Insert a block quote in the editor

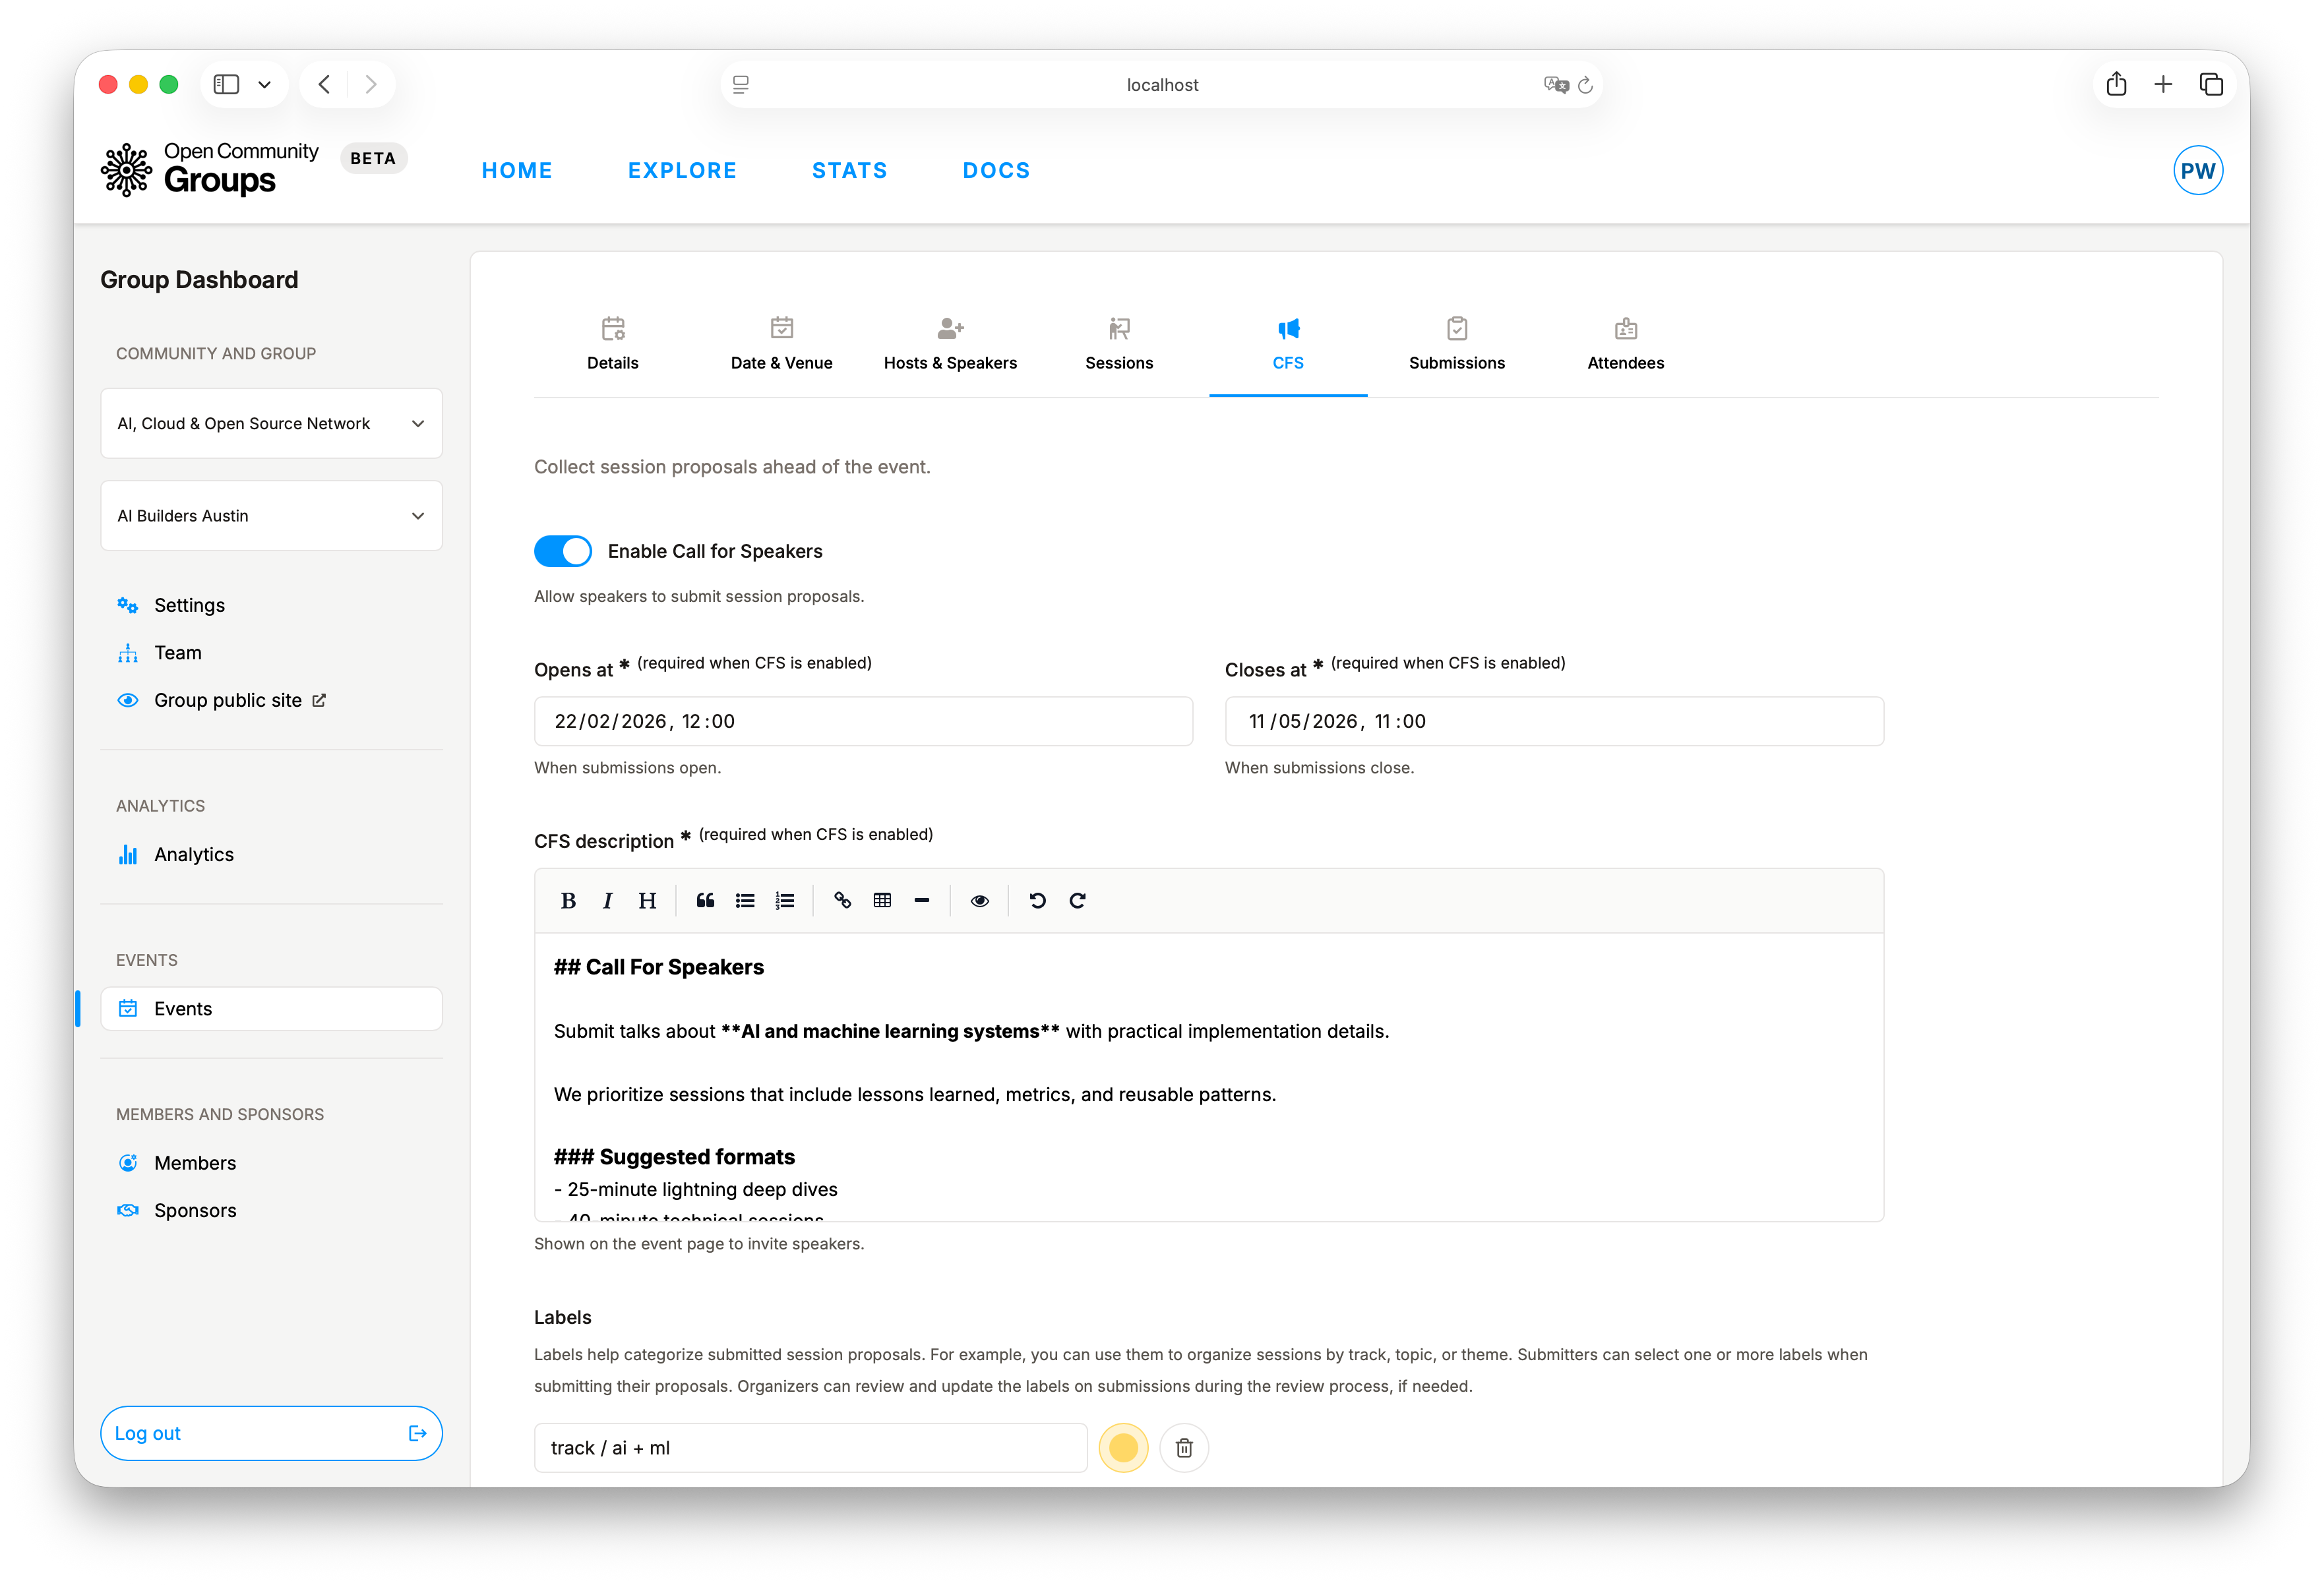pyautogui.click(x=705, y=901)
